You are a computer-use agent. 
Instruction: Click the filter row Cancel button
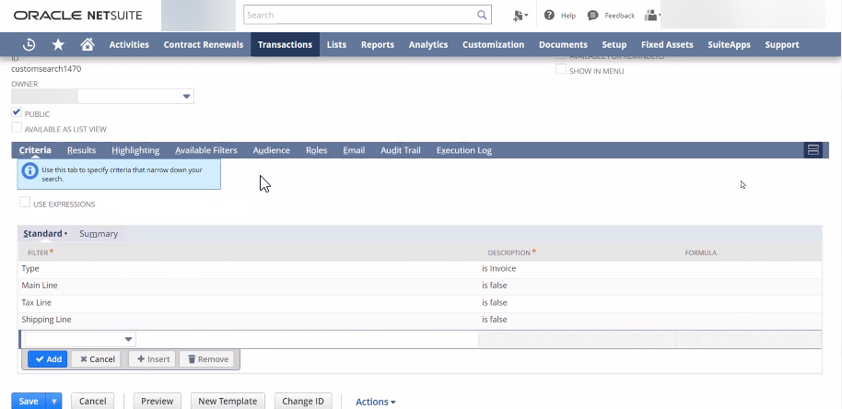(96, 359)
